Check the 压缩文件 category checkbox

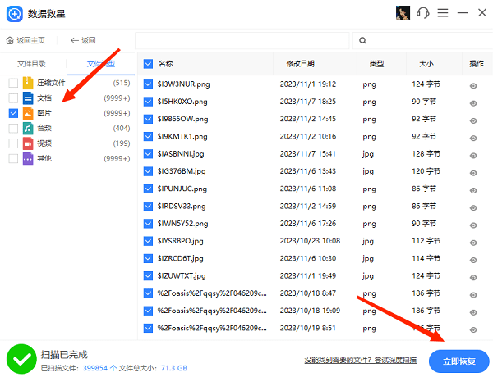pos(13,83)
